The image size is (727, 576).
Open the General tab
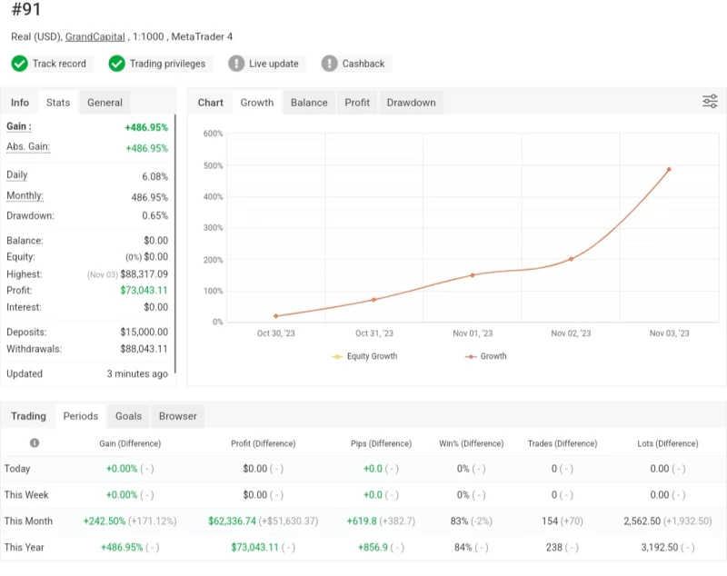tap(105, 103)
